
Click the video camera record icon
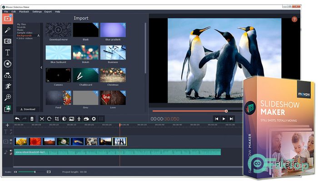tap(86, 119)
